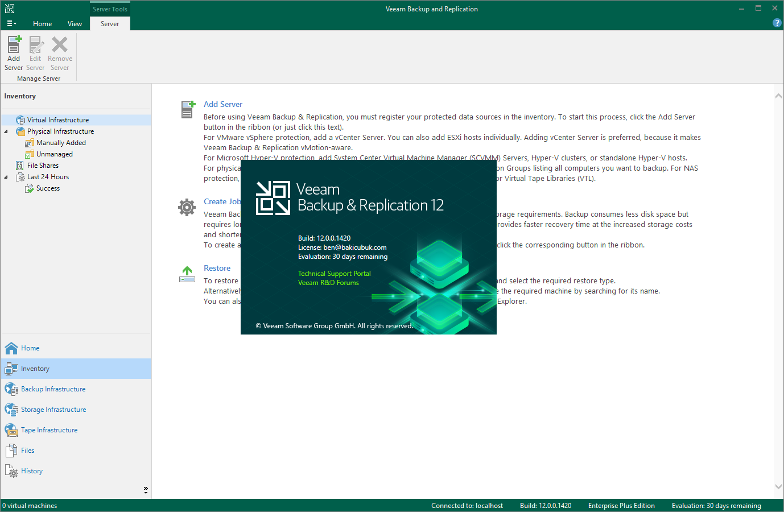
Task: Click the Tape Infrastructure icon
Action: tap(11, 430)
